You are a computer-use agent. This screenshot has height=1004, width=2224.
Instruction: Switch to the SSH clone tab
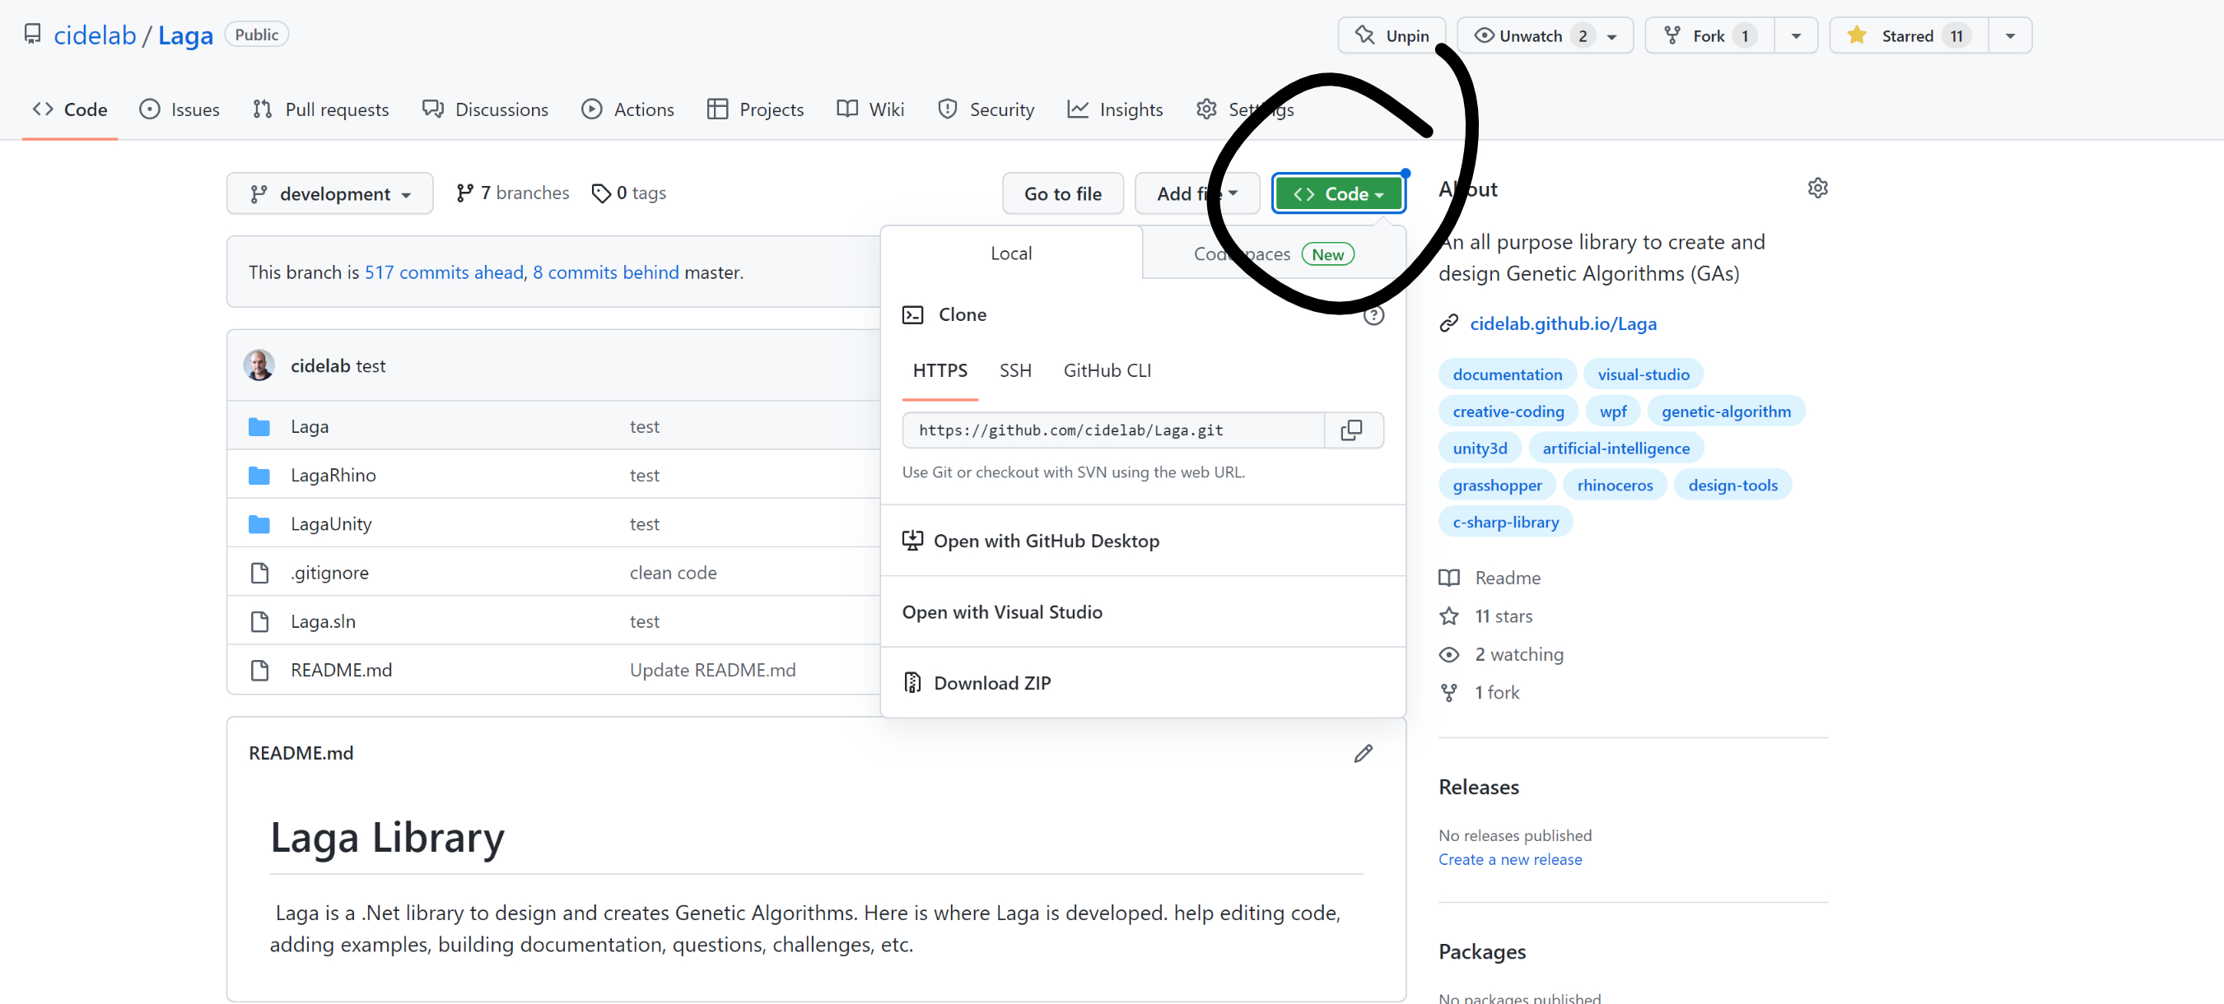pyautogui.click(x=1014, y=370)
